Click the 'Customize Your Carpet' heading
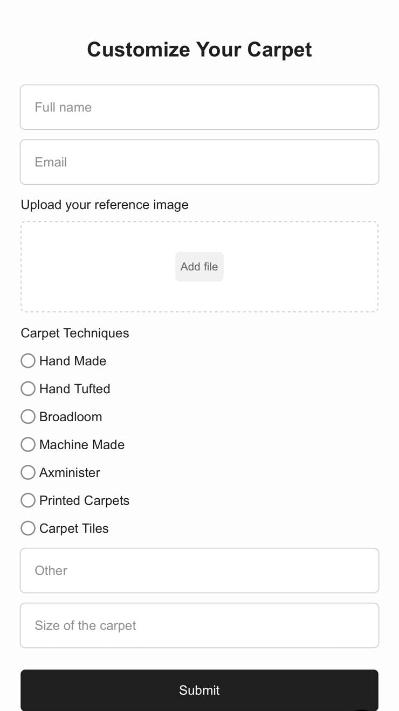 (x=200, y=50)
